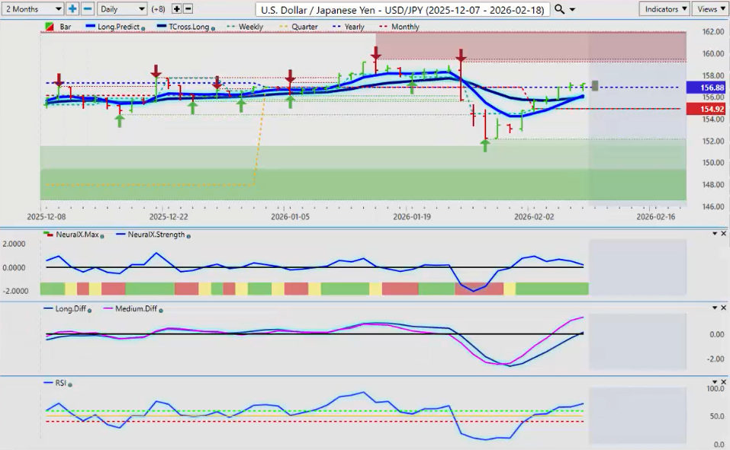Image resolution: width=730 pixels, height=450 pixels.
Task: Click the blue plus time range button
Action: pyautogui.click(x=72, y=8)
